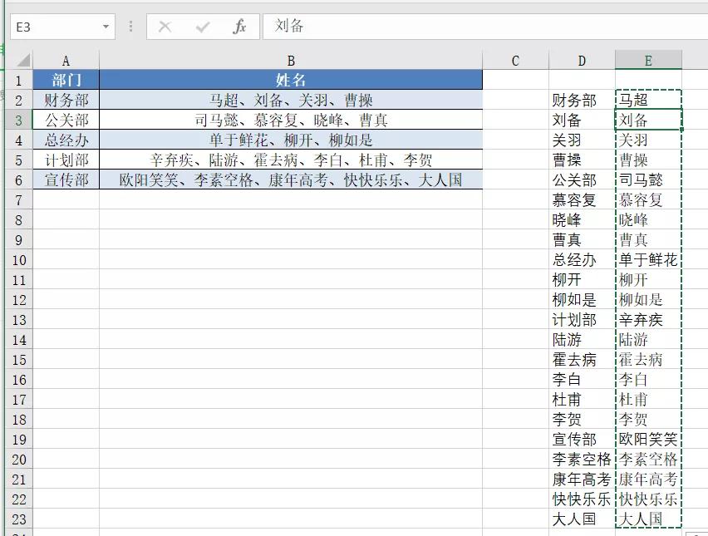Select column A header
Image resolution: width=708 pixels, height=536 pixels.
[x=66, y=60]
